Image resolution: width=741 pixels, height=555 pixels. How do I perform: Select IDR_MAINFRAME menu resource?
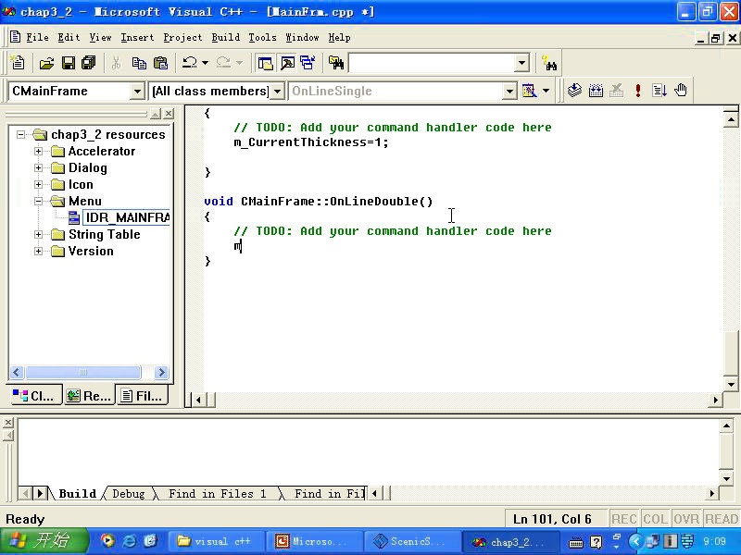click(126, 217)
